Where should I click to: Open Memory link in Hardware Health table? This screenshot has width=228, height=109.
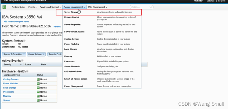7,96
